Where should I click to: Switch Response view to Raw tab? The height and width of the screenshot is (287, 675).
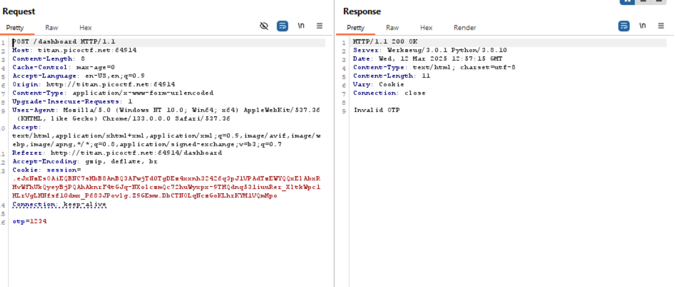[392, 28]
